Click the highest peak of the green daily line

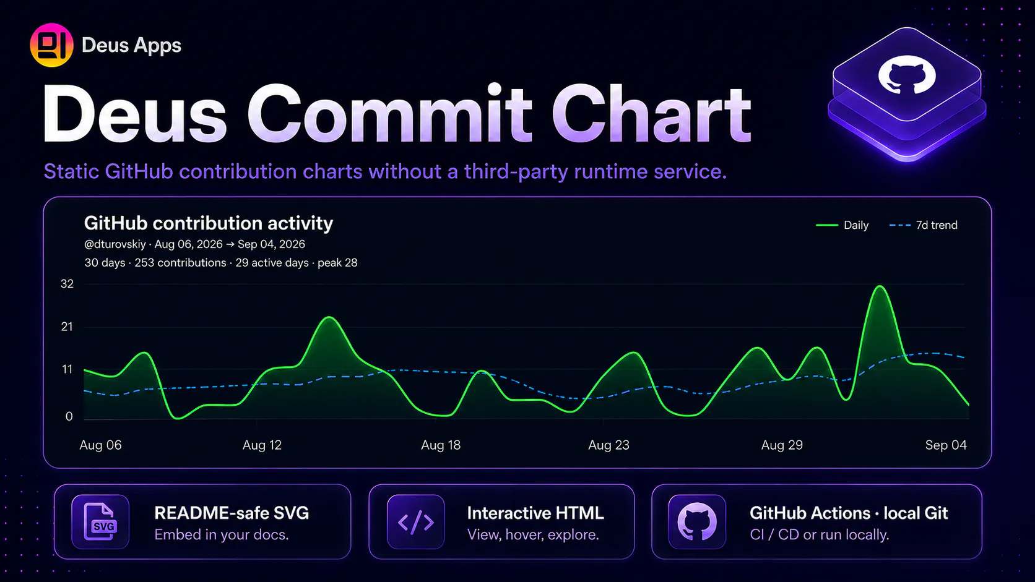click(x=880, y=287)
